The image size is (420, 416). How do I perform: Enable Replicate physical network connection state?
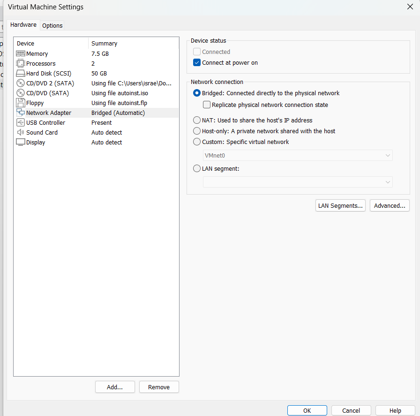click(x=207, y=105)
